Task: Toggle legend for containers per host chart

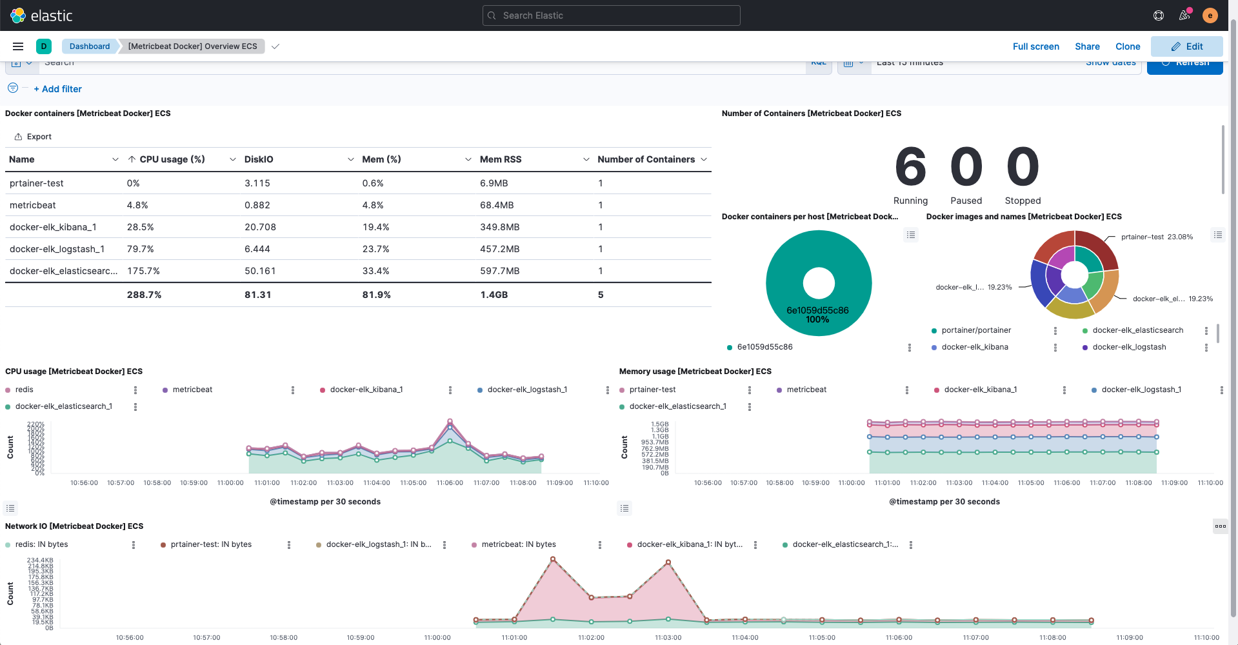Action: [911, 235]
